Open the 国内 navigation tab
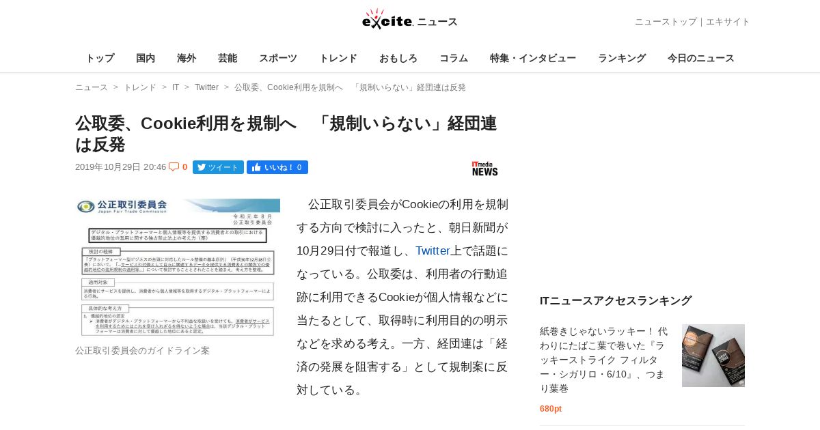 click(146, 58)
